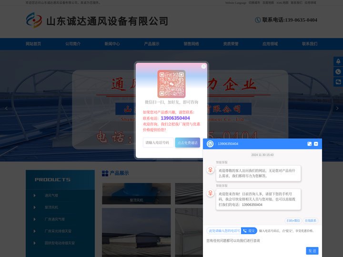Open 网站首页 in navigation bar
Screen dimensions: 343x257
coord(33,44)
